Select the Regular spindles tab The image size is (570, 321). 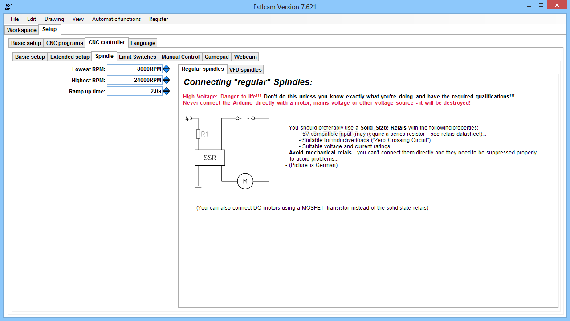(203, 69)
